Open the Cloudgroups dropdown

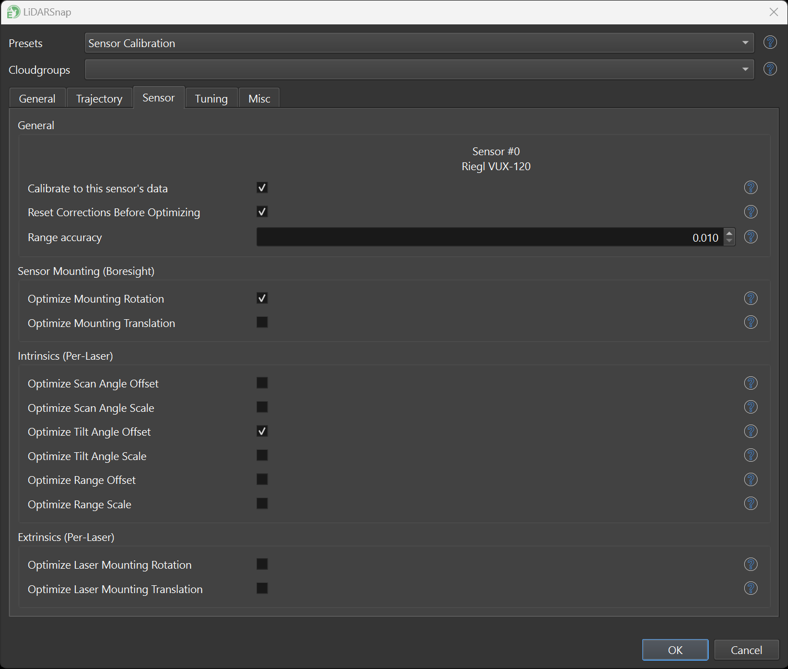[745, 69]
